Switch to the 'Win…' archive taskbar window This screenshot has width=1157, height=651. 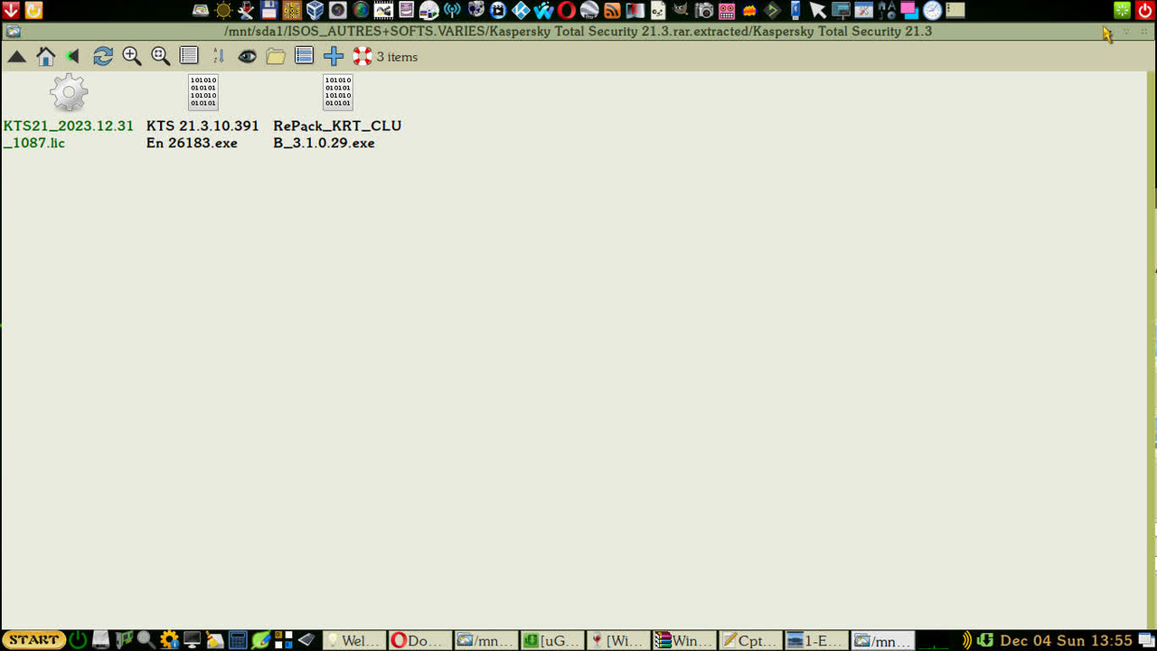[x=684, y=640]
